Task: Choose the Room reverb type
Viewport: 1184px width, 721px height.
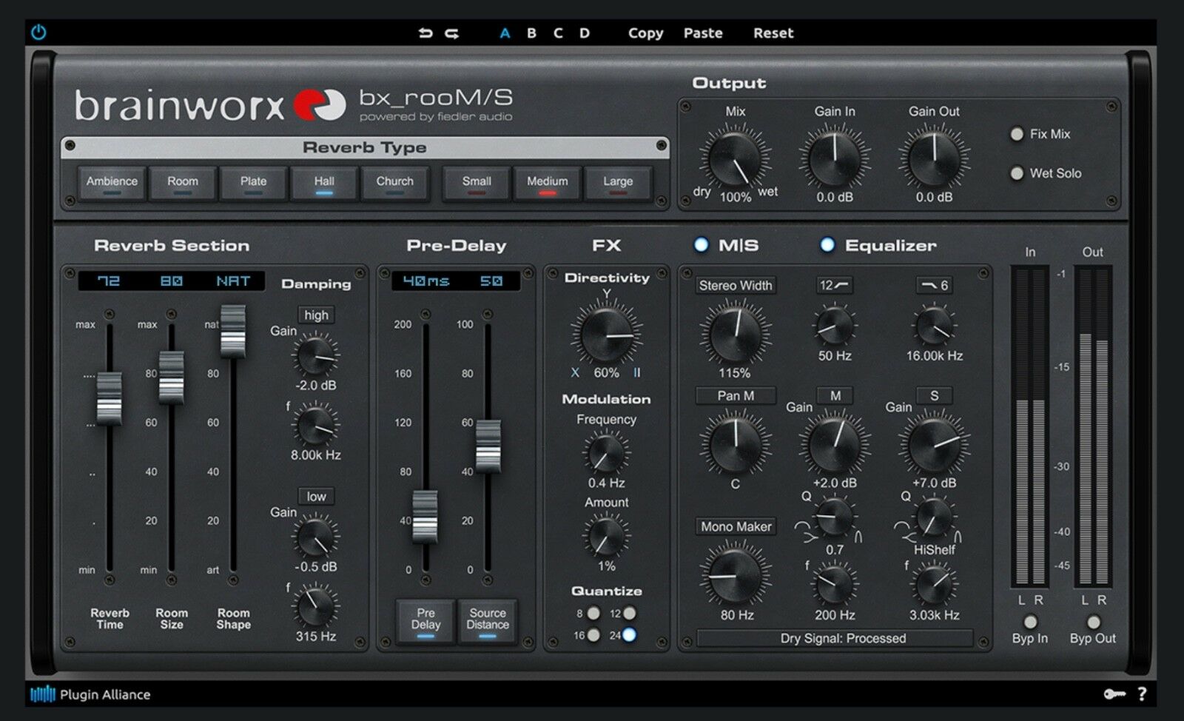Action: (183, 183)
